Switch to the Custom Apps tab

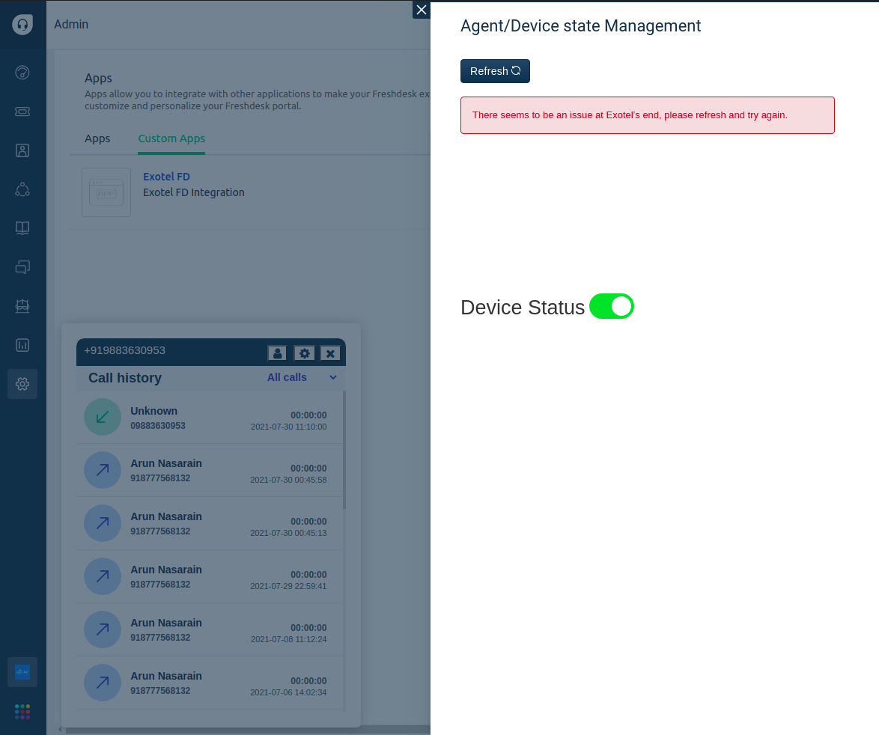point(171,138)
